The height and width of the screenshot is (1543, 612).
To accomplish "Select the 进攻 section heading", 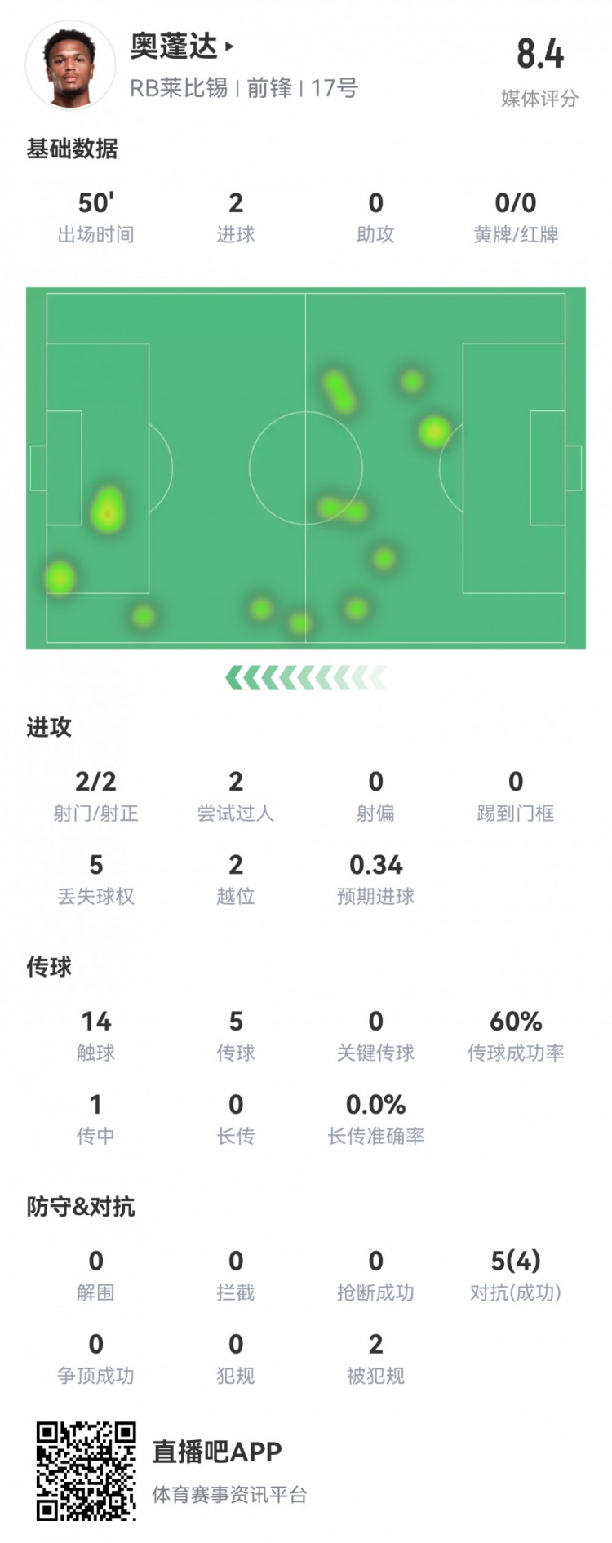I will pos(49,727).
